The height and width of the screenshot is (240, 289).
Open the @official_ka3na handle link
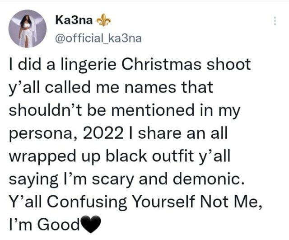coord(98,38)
